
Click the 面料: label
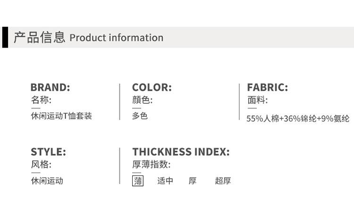click(257, 100)
